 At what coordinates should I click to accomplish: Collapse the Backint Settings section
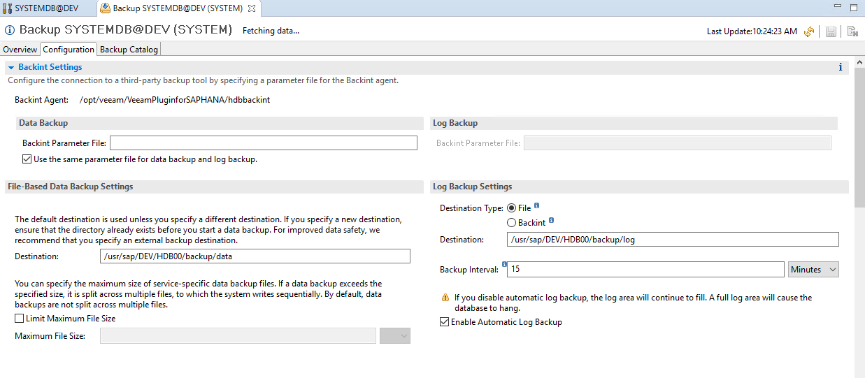(x=11, y=68)
